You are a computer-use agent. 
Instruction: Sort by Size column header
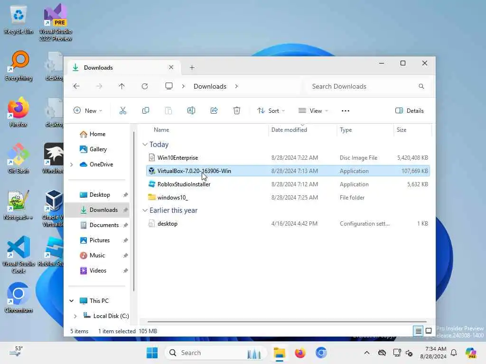point(402,130)
